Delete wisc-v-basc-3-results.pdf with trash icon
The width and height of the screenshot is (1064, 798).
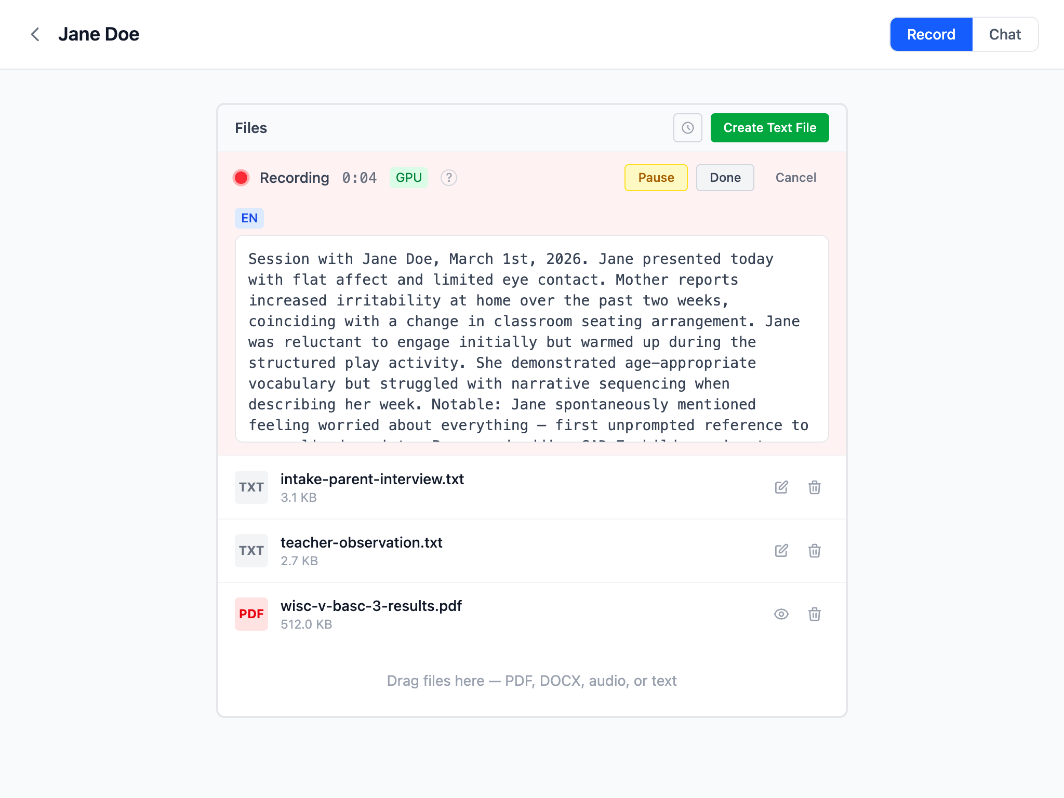click(814, 614)
